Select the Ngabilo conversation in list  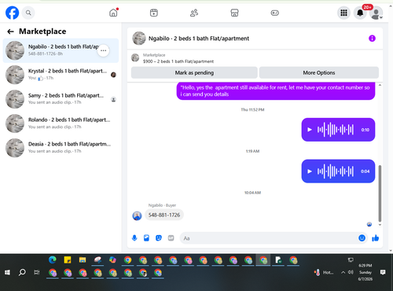tap(61, 50)
